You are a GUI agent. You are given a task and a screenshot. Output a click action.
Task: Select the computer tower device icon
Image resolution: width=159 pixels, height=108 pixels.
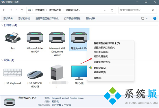[x=57, y=72]
